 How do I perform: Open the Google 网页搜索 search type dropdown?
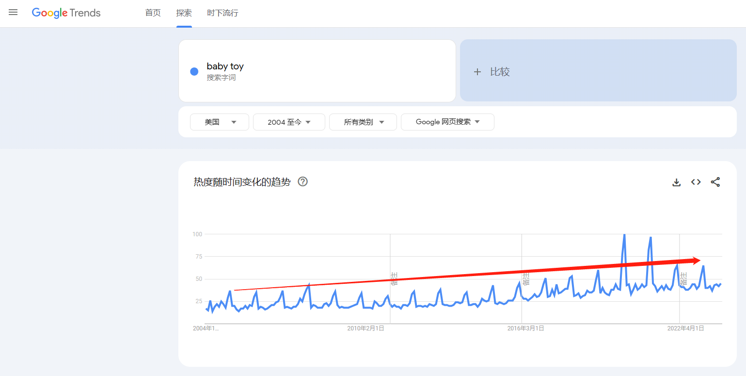click(x=447, y=122)
